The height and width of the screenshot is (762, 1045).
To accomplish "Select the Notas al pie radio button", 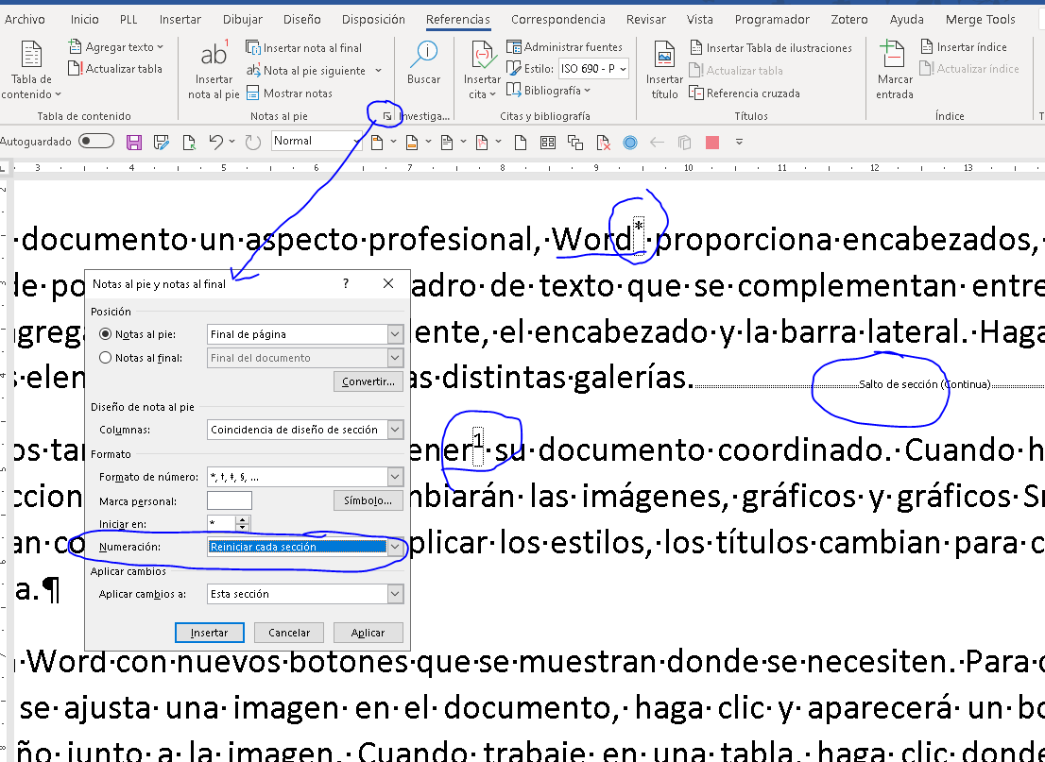I will 104,333.
